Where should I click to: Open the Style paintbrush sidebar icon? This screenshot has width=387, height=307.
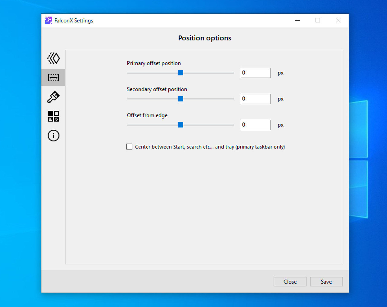[x=54, y=97]
